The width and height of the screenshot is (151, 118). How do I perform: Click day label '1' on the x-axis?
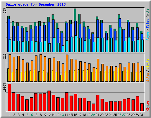[10, 115]
